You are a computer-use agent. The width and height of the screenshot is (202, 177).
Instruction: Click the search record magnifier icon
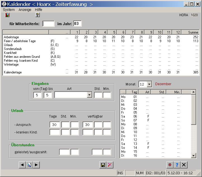click(x=29, y=165)
